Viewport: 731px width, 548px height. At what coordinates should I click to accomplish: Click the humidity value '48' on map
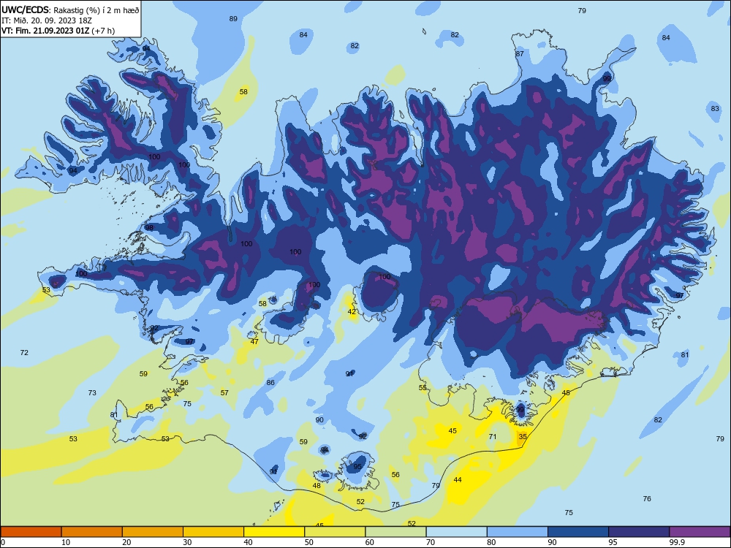(317, 486)
